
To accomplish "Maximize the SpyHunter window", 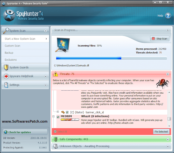I will 160,2.
